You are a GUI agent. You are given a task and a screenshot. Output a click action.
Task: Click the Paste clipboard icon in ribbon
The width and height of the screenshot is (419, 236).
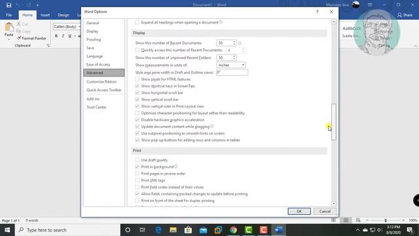click(x=9, y=27)
